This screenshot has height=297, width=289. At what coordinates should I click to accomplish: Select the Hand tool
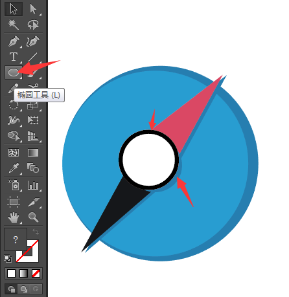pyautogui.click(x=14, y=217)
